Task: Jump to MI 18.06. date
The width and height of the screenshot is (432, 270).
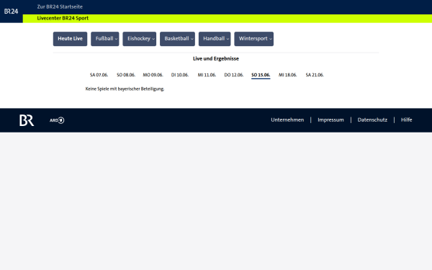Action: [x=287, y=75]
